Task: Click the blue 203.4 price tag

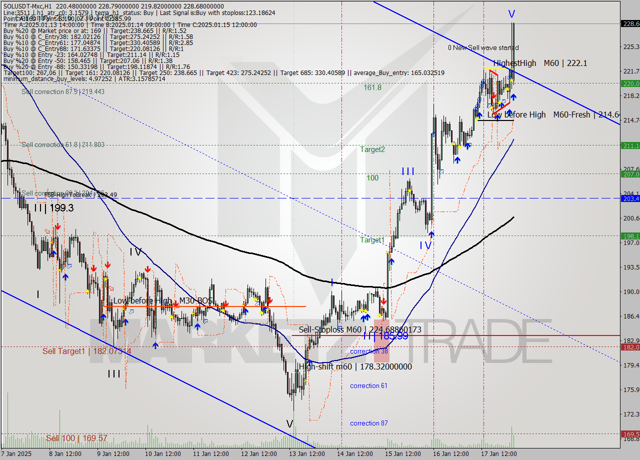Action: tap(630, 198)
